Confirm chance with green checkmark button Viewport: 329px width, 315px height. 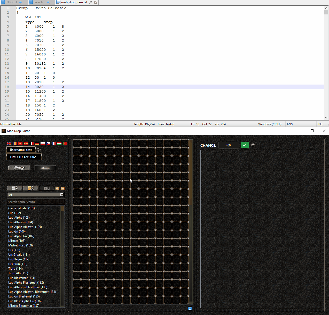(245, 145)
